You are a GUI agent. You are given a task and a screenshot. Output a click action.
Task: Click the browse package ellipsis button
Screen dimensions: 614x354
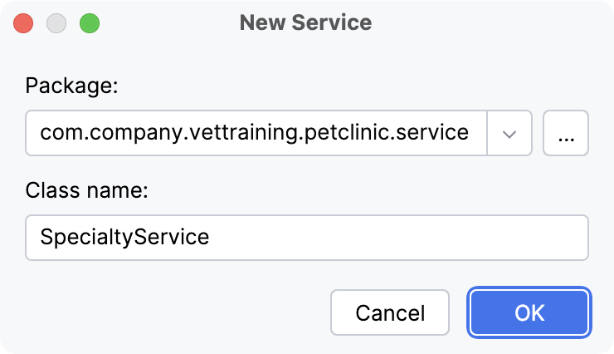click(x=566, y=133)
